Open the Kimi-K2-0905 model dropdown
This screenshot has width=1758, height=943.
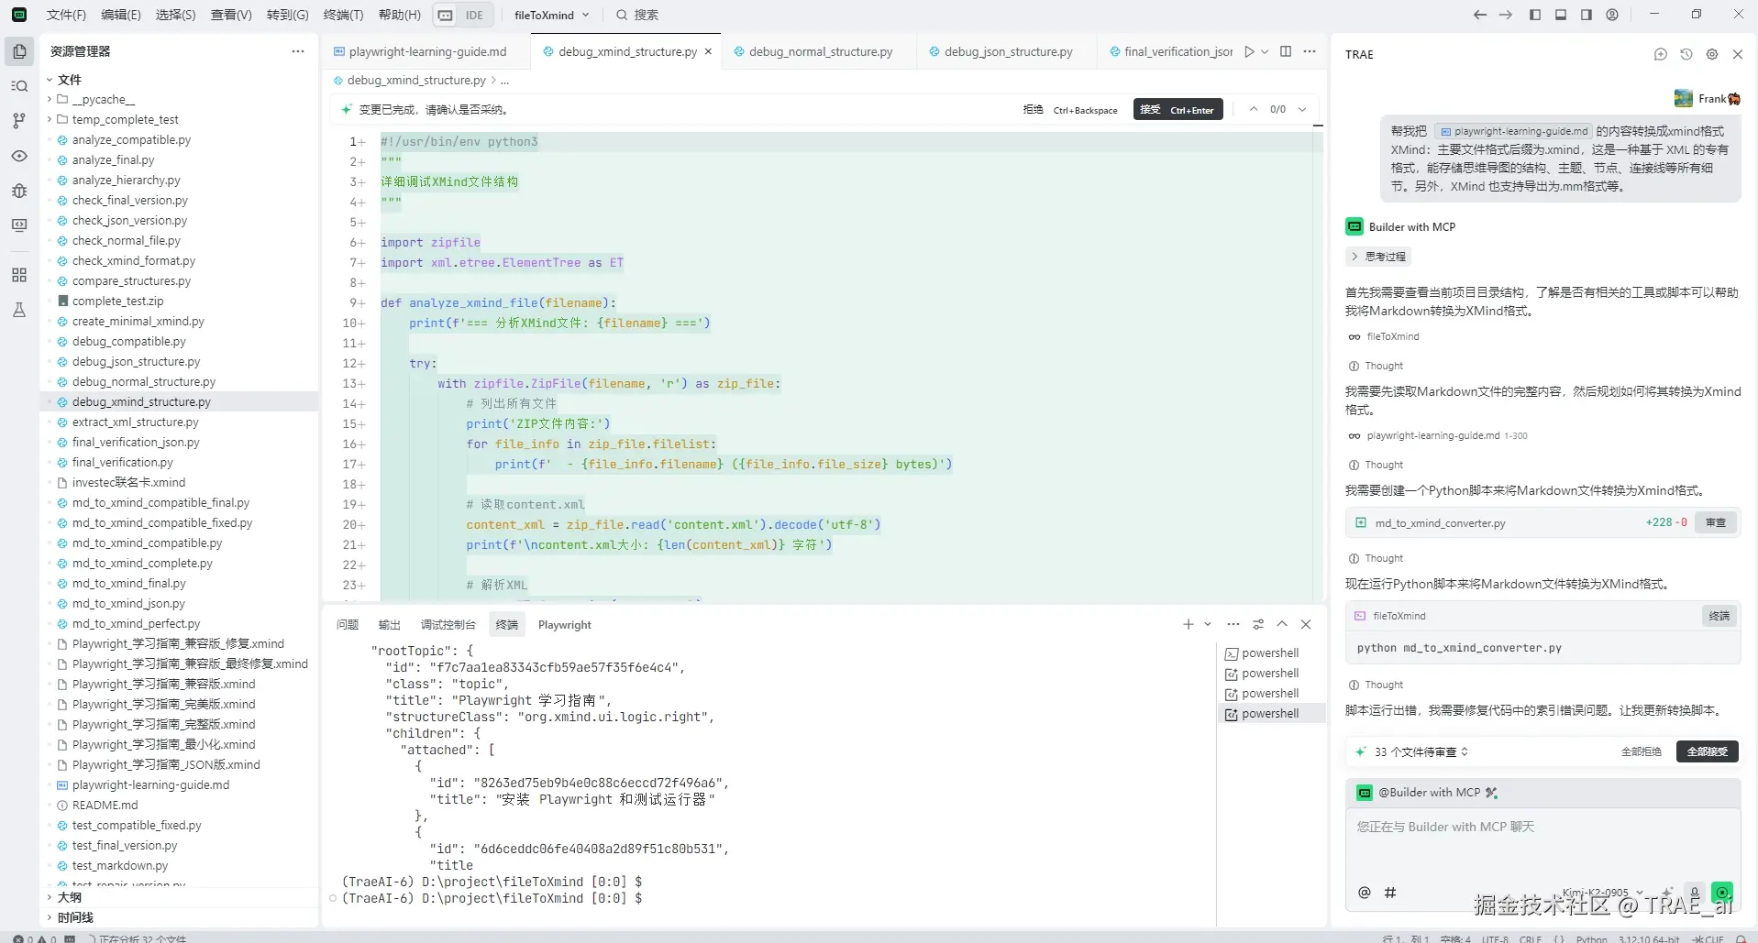[x=1601, y=893]
